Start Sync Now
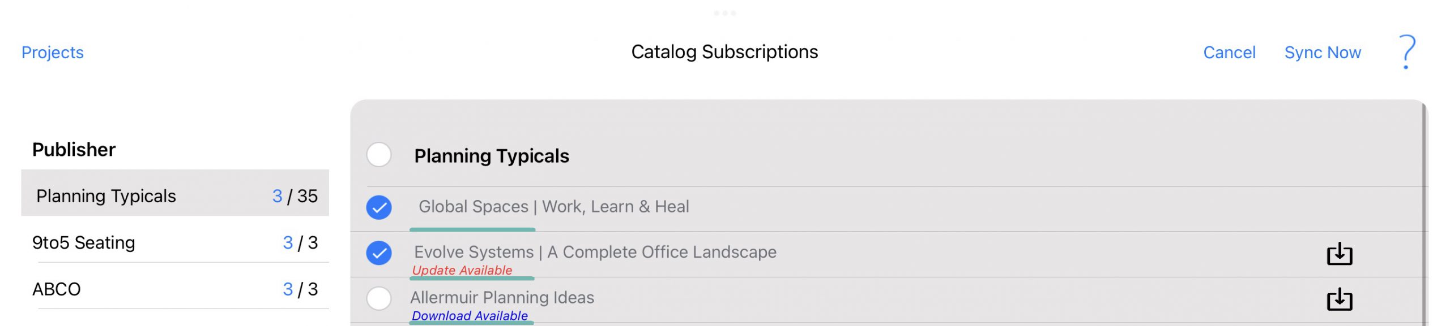 [1323, 53]
